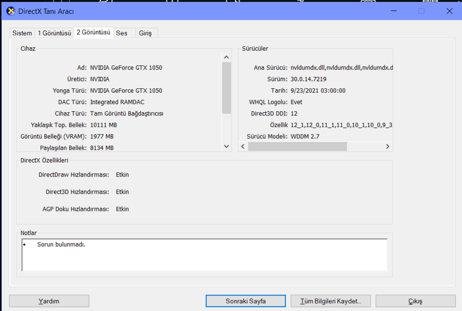Click the Ana Sürücü nvldumdx.dll value
This screenshot has width=462, height=311.
341,67
